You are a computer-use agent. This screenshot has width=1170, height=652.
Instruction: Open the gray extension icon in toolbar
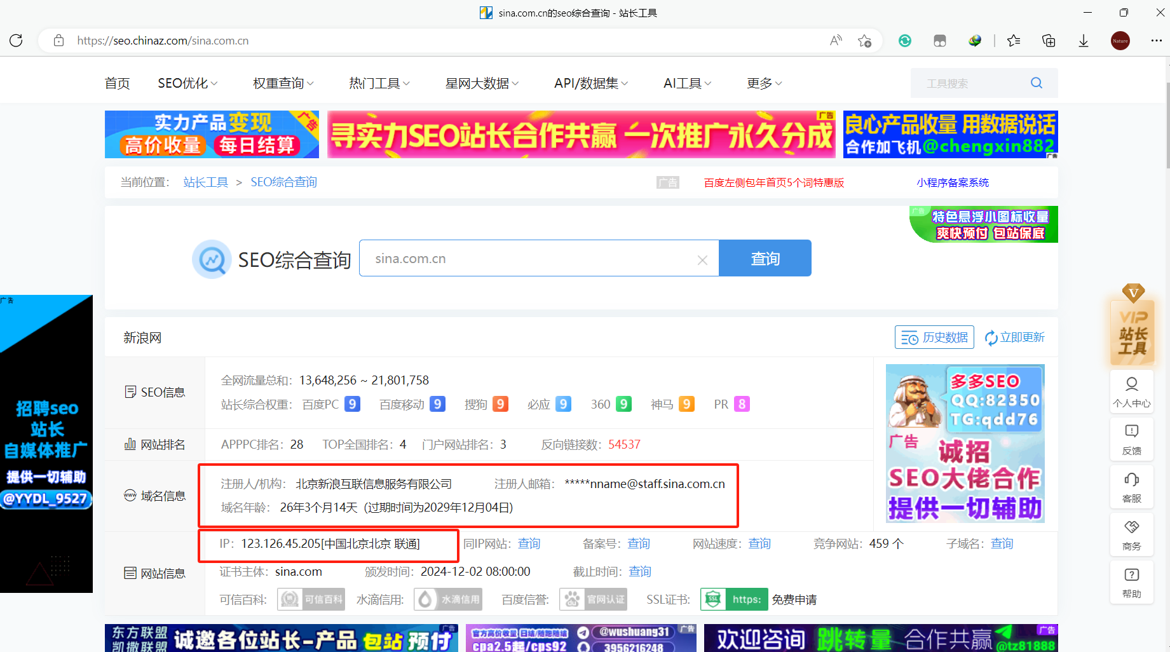pos(940,41)
